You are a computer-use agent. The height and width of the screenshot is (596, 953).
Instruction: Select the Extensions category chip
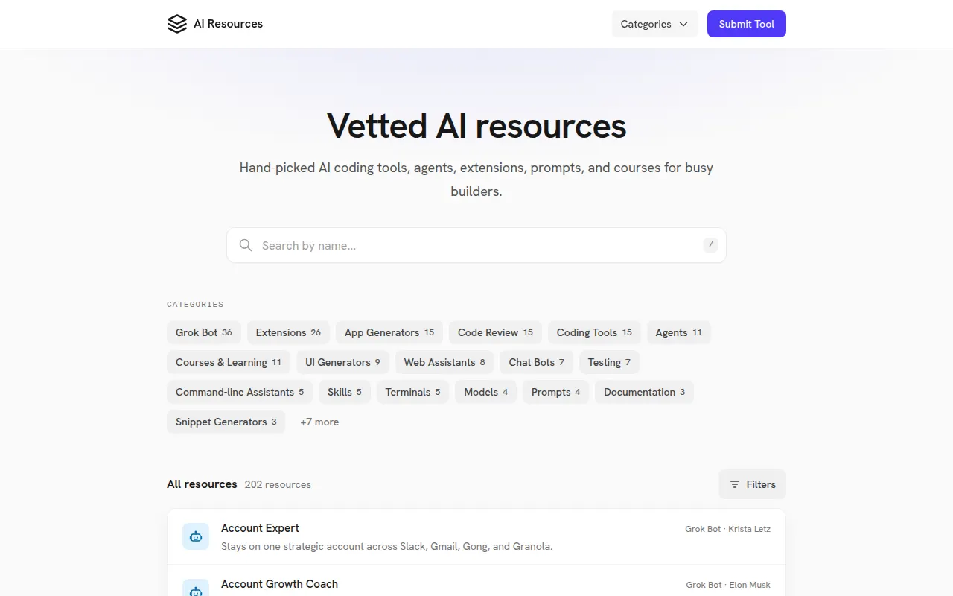click(x=288, y=332)
